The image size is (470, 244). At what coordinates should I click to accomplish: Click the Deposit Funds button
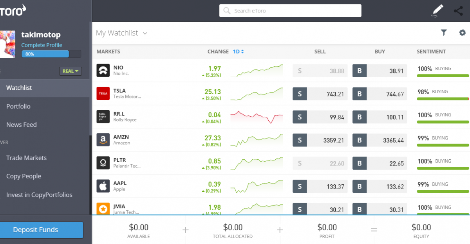[x=41, y=230]
